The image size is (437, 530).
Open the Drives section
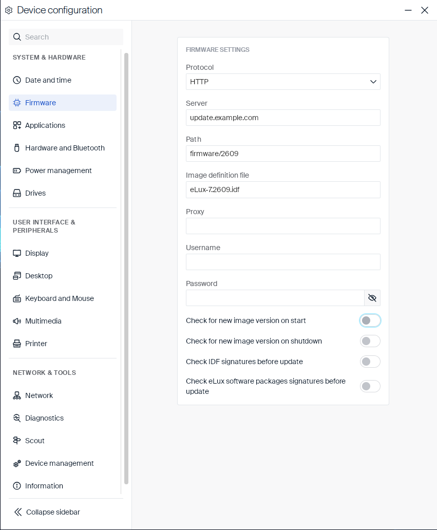coord(63,193)
